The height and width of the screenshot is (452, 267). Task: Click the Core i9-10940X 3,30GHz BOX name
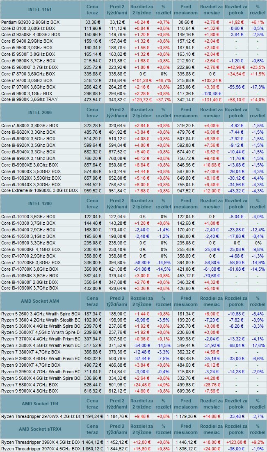[x=31, y=185]
